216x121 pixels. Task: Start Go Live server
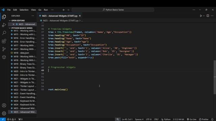191,119
